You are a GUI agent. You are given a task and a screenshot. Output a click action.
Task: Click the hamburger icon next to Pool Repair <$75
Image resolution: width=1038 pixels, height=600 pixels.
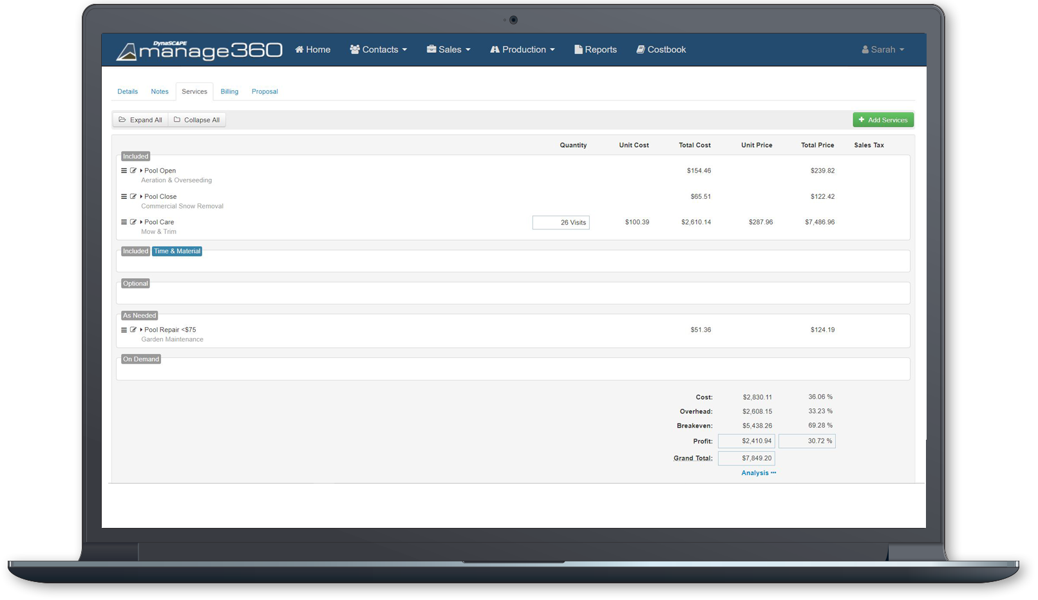[x=124, y=329]
